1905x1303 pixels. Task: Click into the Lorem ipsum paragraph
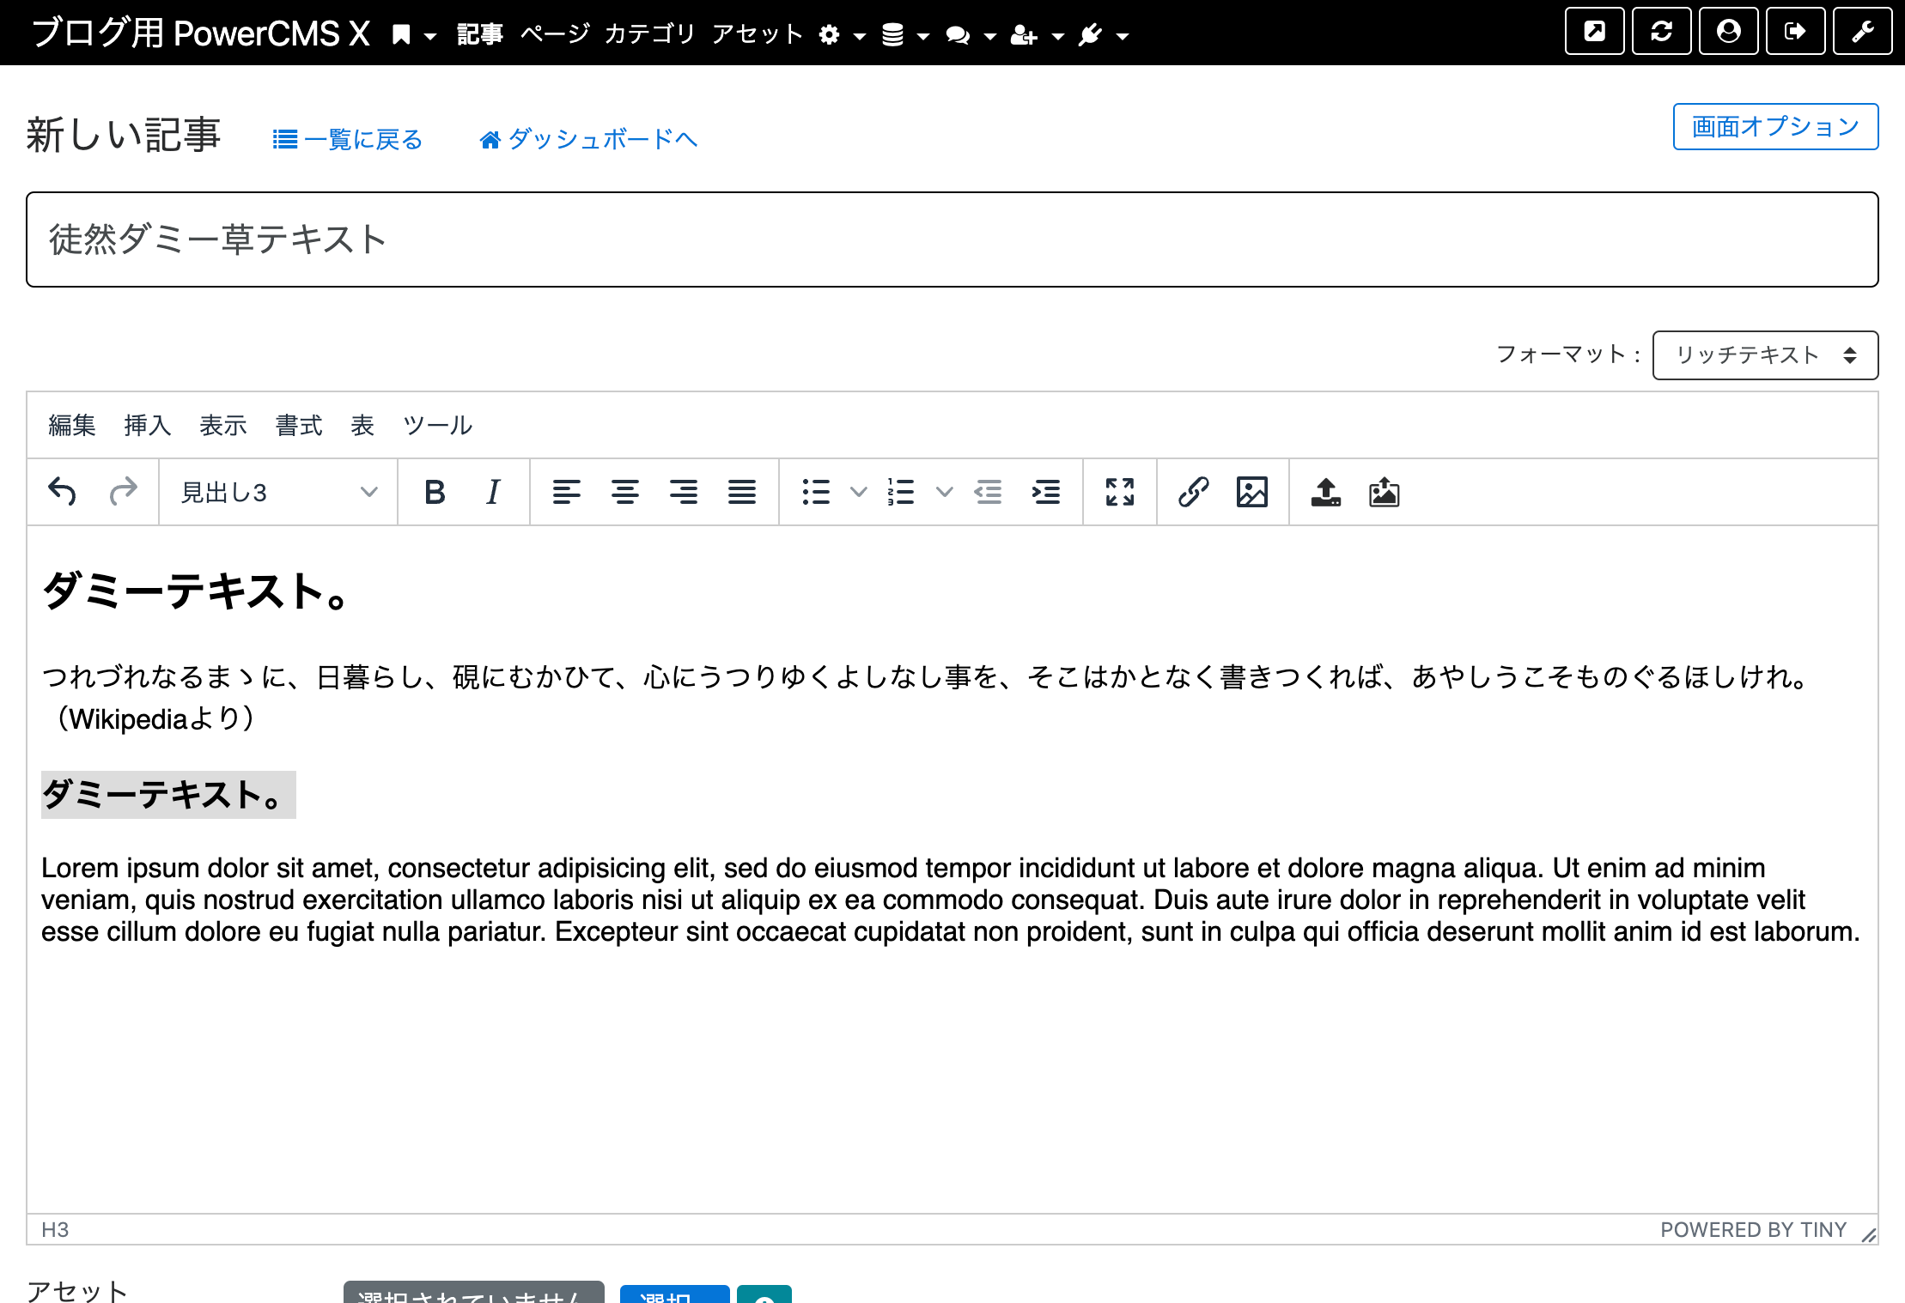pyautogui.click(x=951, y=900)
